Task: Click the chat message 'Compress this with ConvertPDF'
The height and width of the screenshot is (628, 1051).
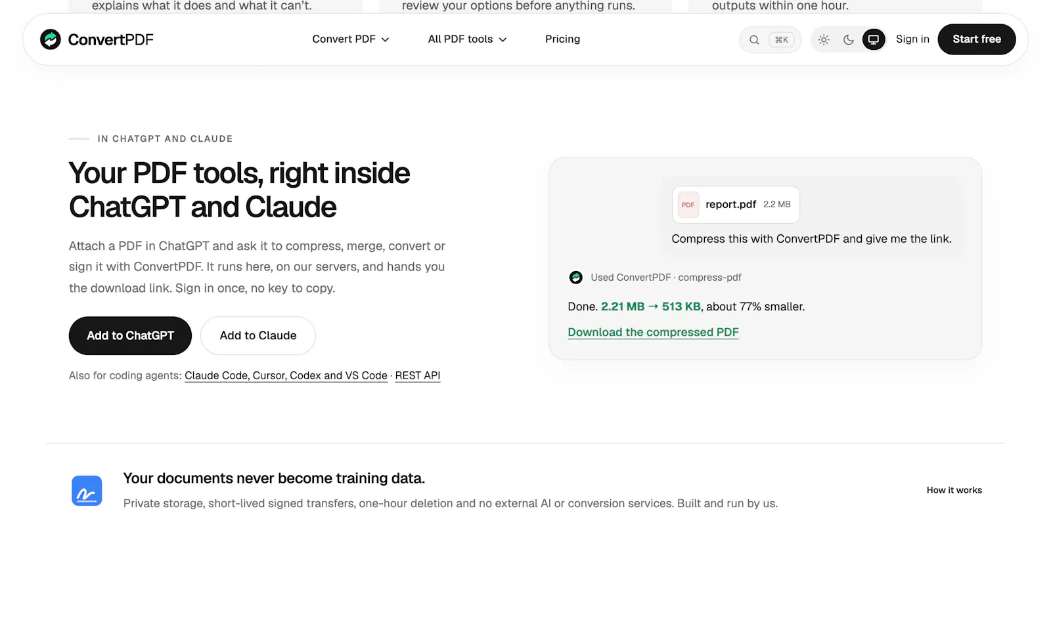Action: [811, 239]
